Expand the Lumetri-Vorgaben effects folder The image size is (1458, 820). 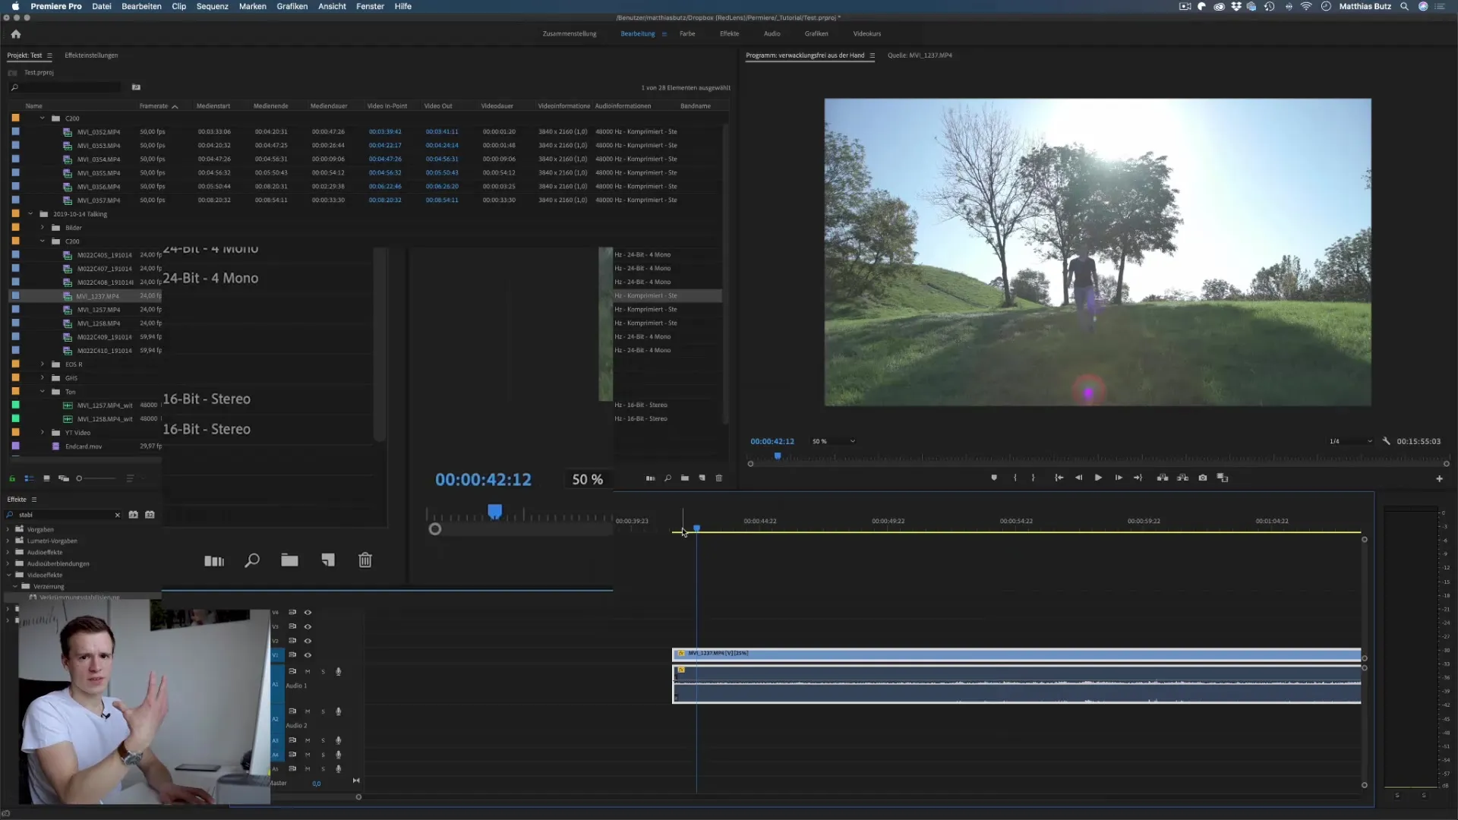tap(8, 541)
